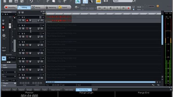Viewport: 173px width, 97px height.
Task: Activate the green crossfade X icon
Action: click(78, 2)
